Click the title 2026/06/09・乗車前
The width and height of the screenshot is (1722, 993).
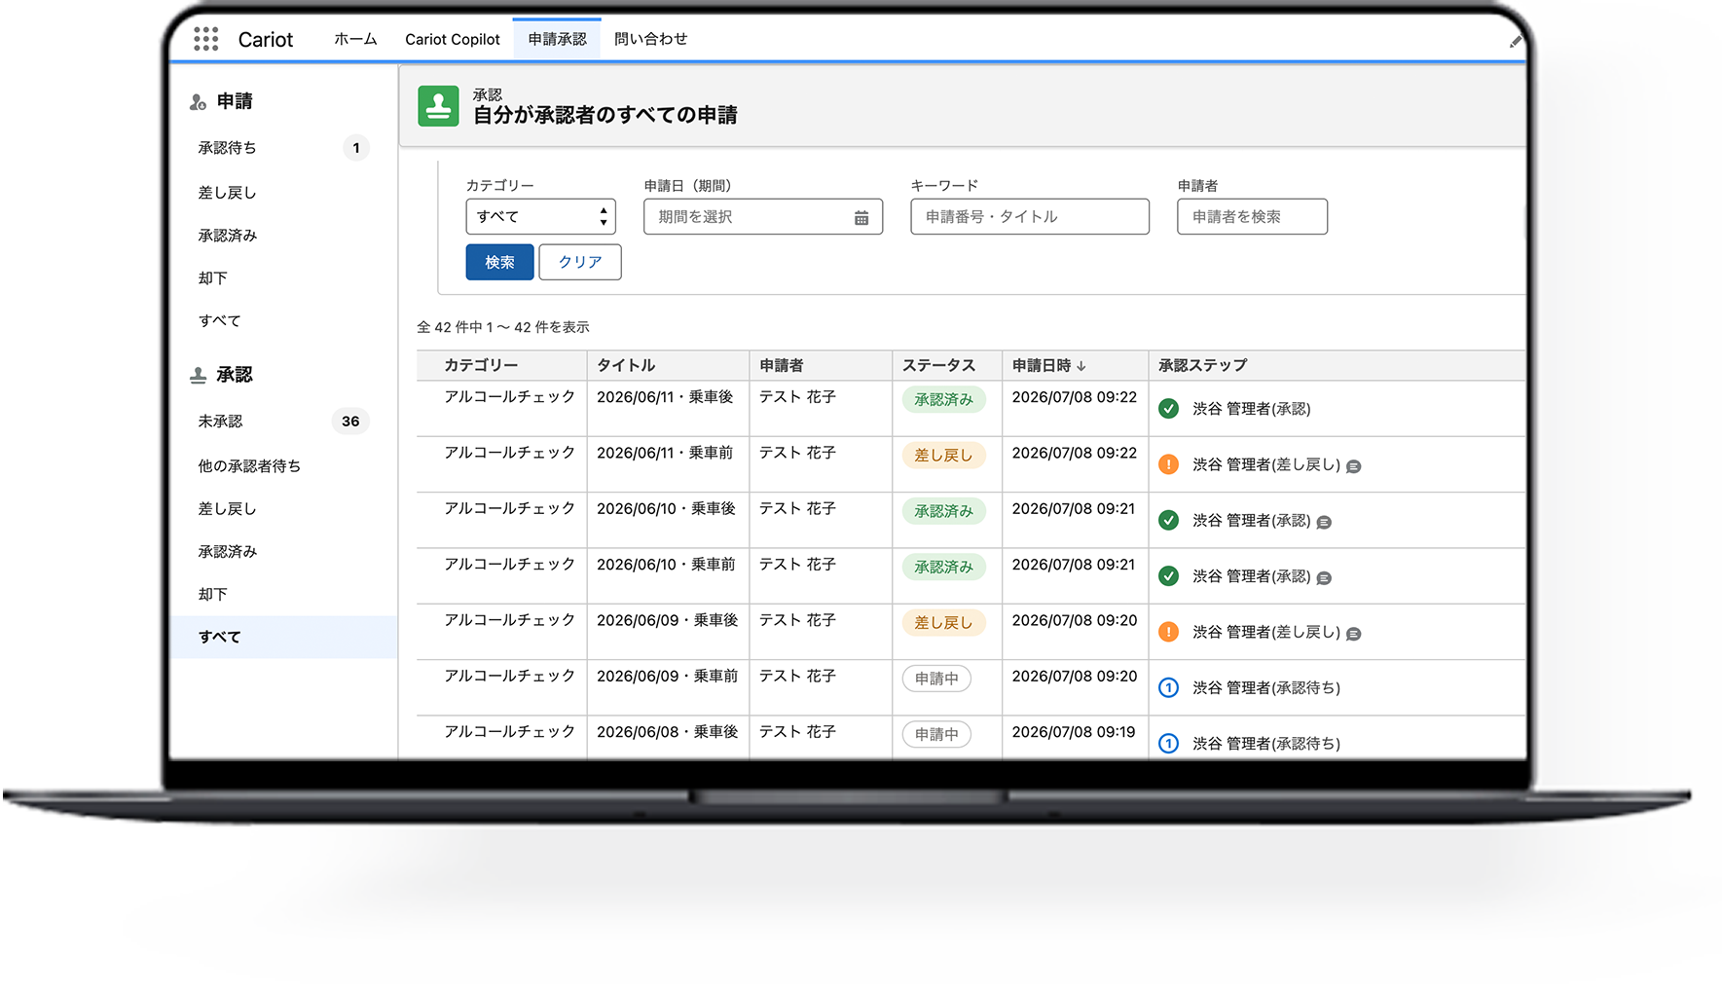[667, 676]
